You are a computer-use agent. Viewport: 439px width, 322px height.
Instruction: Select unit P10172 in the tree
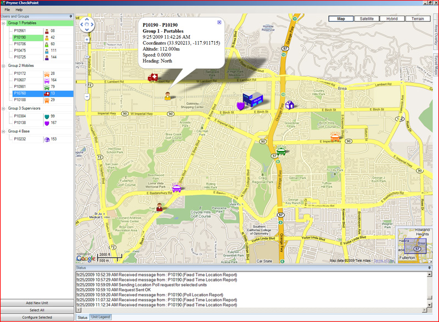click(20, 74)
